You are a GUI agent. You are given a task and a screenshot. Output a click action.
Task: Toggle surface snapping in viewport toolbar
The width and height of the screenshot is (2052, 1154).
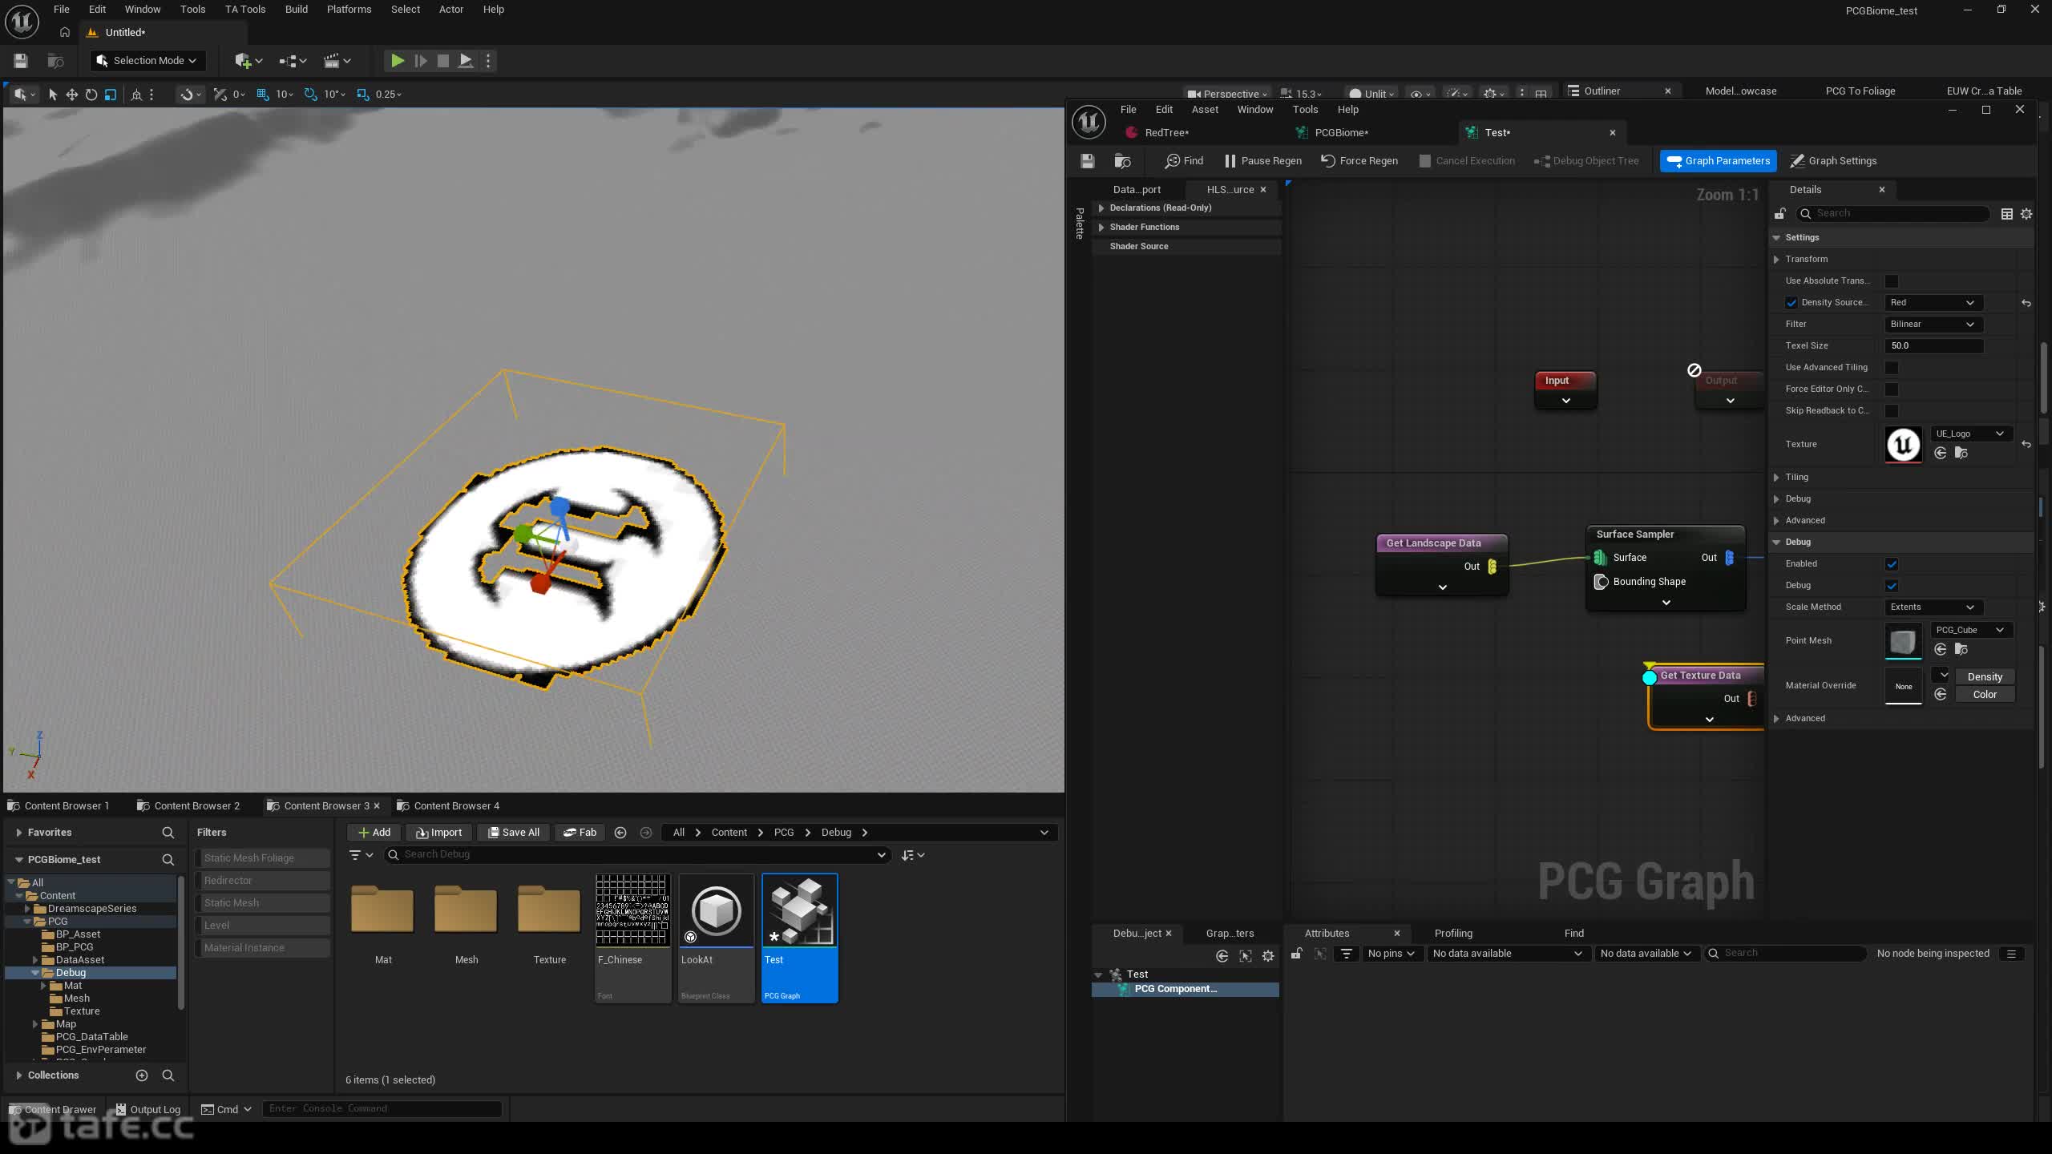(x=187, y=95)
